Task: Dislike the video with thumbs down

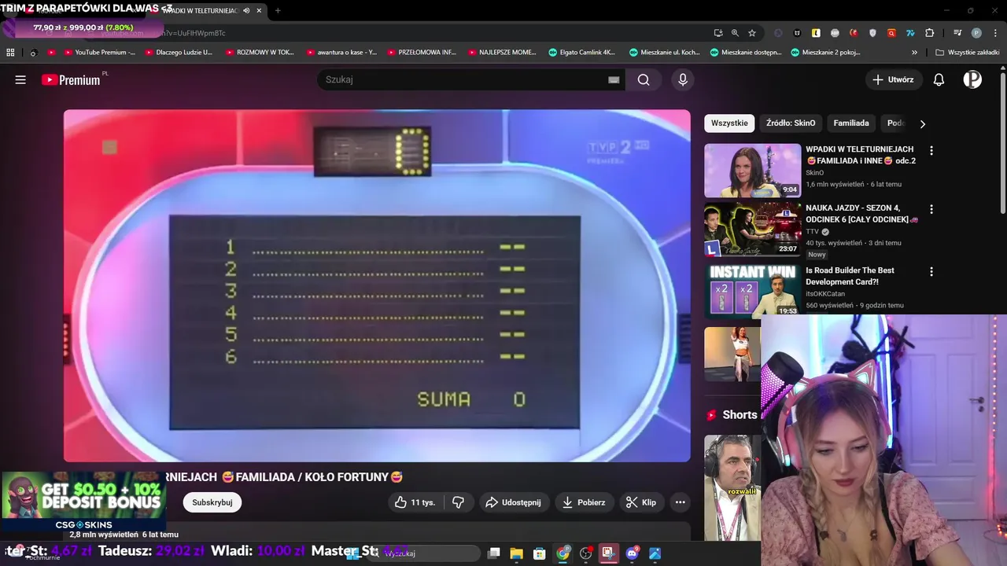Action: (x=458, y=502)
